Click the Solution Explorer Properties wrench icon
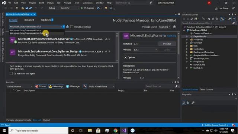Image resolution: width=238 pixels, height=134 pixels. tap(229, 19)
